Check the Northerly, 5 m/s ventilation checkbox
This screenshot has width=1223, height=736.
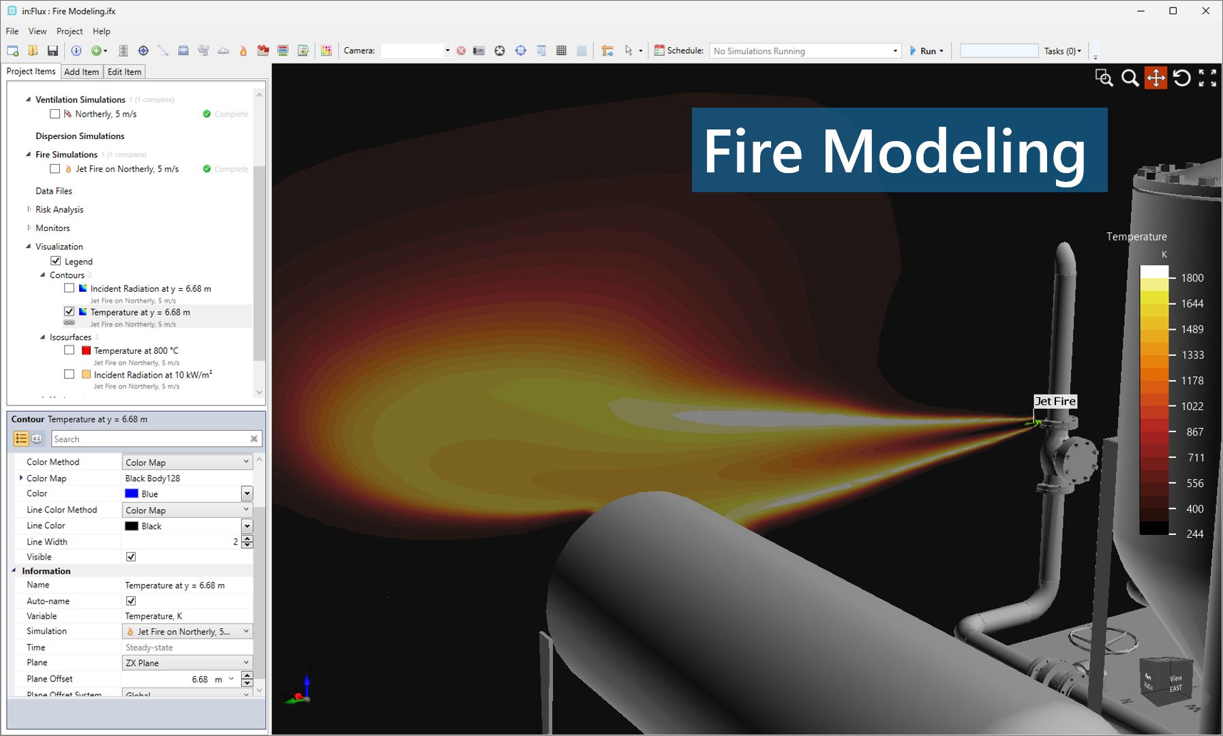[55, 114]
